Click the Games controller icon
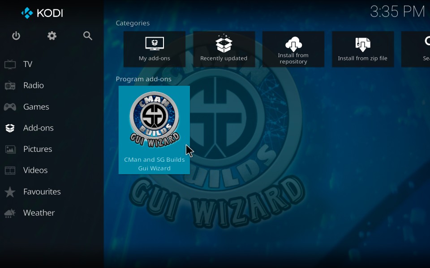430x268 pixels. point(10,107)
